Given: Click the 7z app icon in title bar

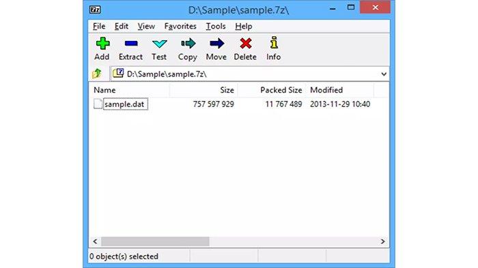Looking at the screenshot, I should (x=95, y=10).
